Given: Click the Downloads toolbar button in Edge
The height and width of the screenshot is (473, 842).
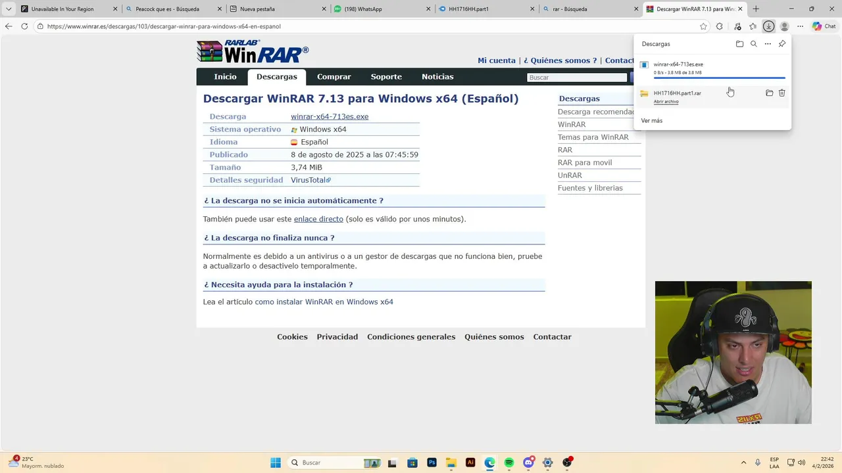Looking at the screenshot, I should coord(768,26).
